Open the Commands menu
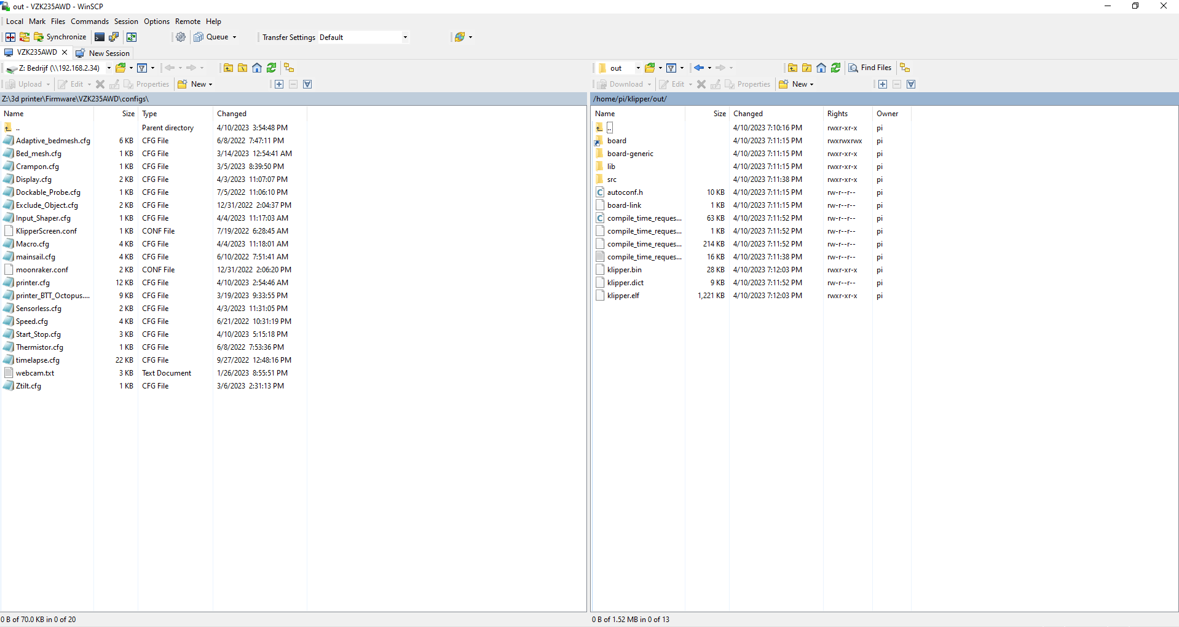The width and height of the screenshot is (1179, 627). (x=90, y=22)
